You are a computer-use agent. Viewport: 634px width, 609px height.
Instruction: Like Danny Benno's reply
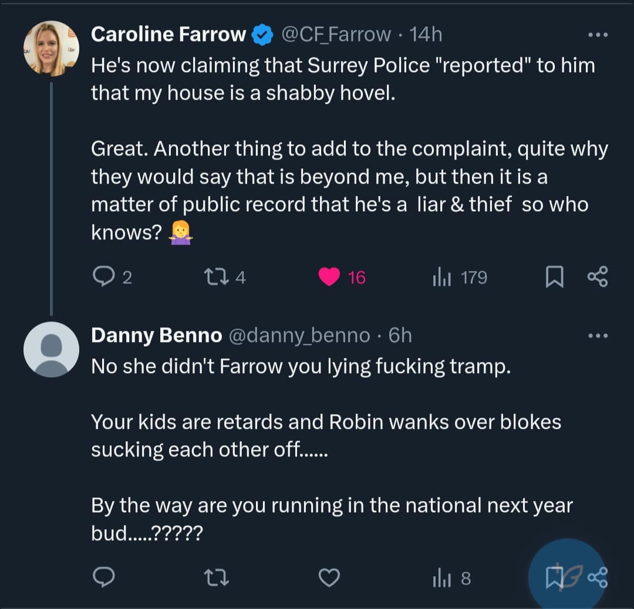pyautogui.click(x=329, y=578)
